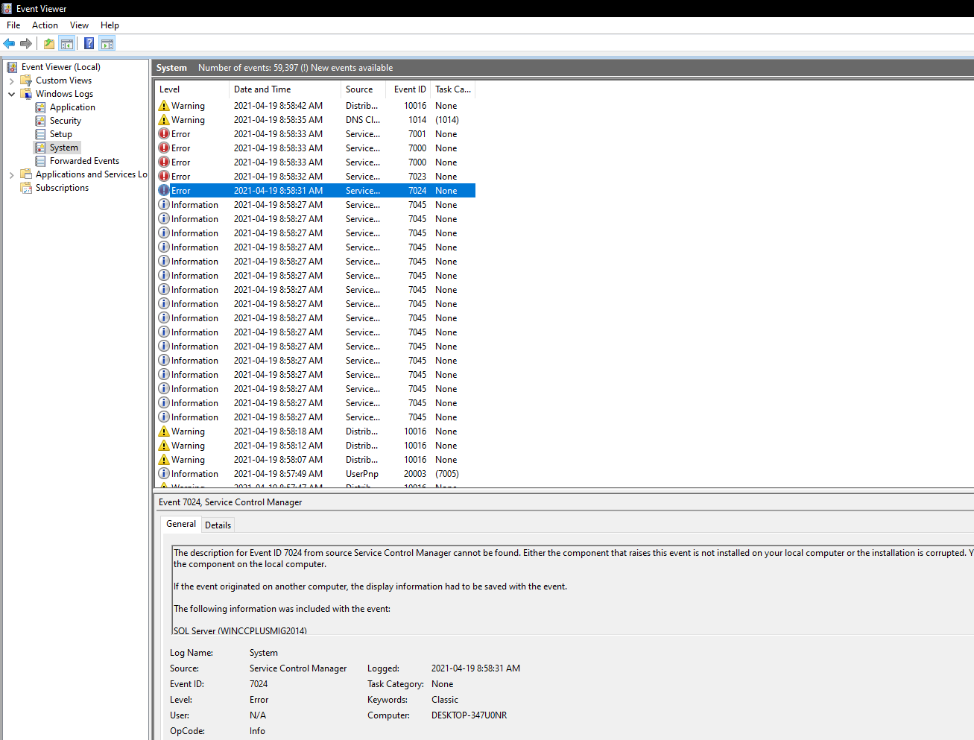
Task: Open the Help menu
Action: [x=110, y=25]
